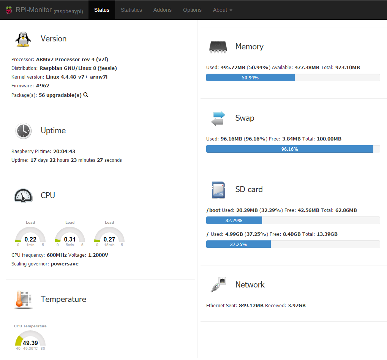Image resolution: width=387 pixels, height=360 pixels.
Task: Click the Raspberry Pi logo icon
Action: click(x=9, y=10)
